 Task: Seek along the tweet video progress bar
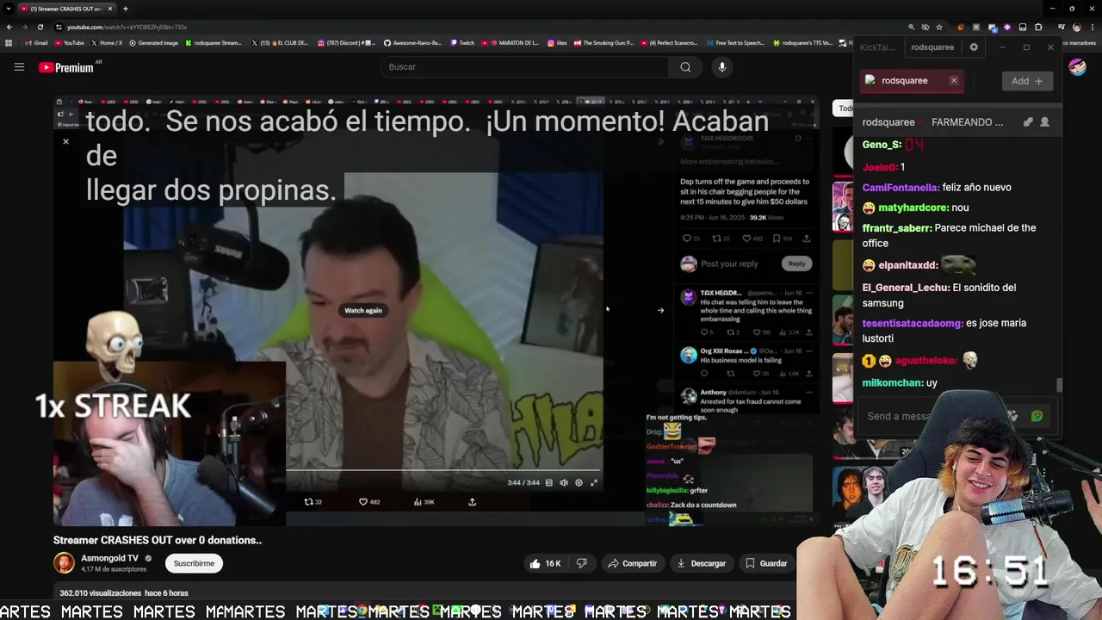(x=444, y=470)
